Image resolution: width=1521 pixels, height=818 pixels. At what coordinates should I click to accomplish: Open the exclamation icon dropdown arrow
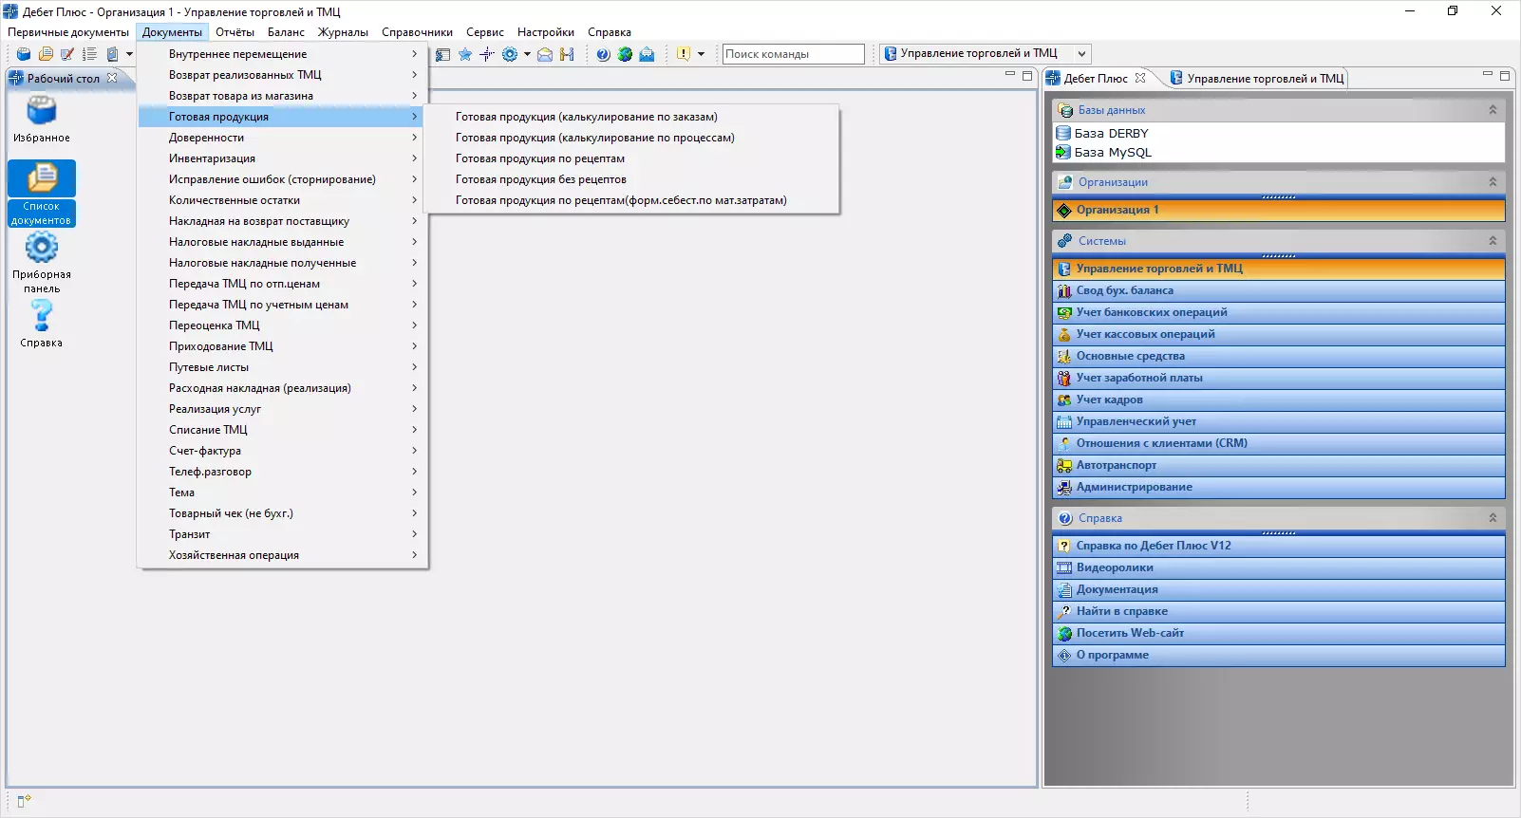pyautogui.click(x=701, y=54)
